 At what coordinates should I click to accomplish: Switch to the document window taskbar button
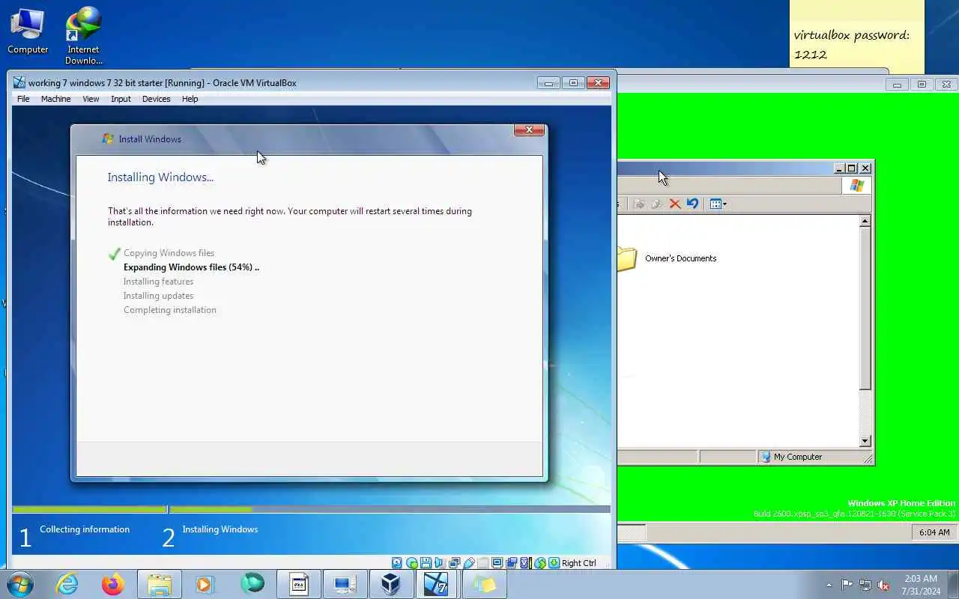coord(299,583)
